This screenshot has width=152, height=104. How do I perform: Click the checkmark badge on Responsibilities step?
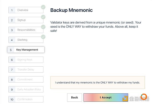coord(43,27)
